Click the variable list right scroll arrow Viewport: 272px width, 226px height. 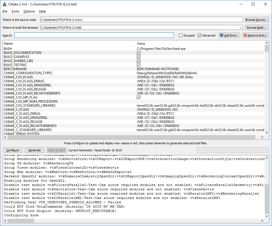[x=262, y=137]
